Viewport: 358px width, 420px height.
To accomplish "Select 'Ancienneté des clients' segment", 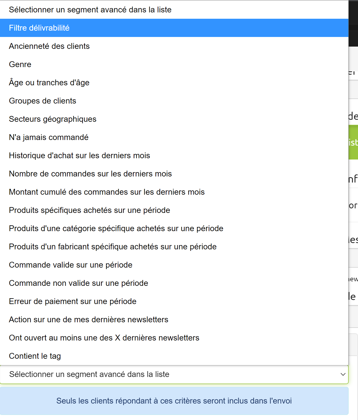I will (174, 46).
